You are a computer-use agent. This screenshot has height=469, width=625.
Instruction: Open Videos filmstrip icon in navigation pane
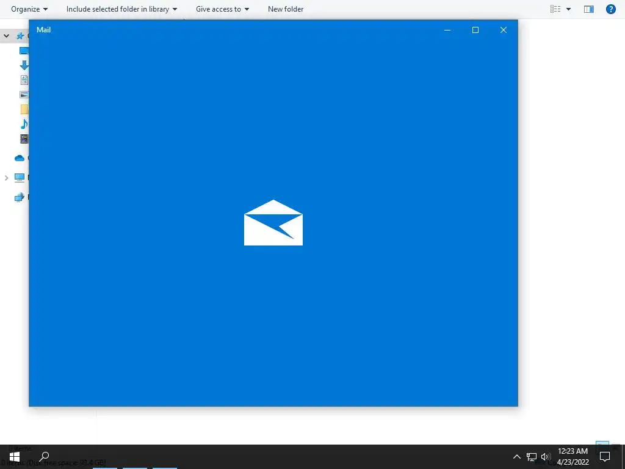tap(24, 139)
